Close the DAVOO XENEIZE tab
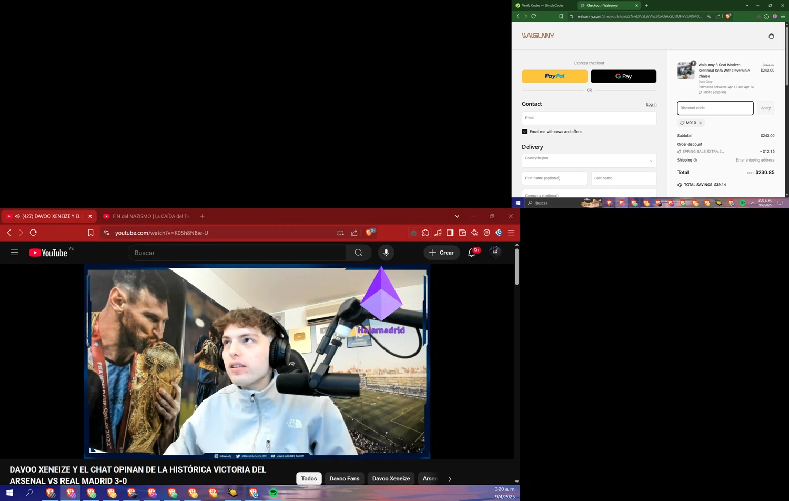 coord(90,216)
